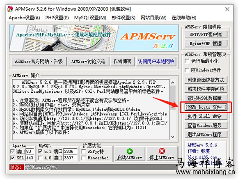The width and height of the screenshot is (238, 179).
Task: Start server with green 启动APMServ icon
Action: pos(130,151)
